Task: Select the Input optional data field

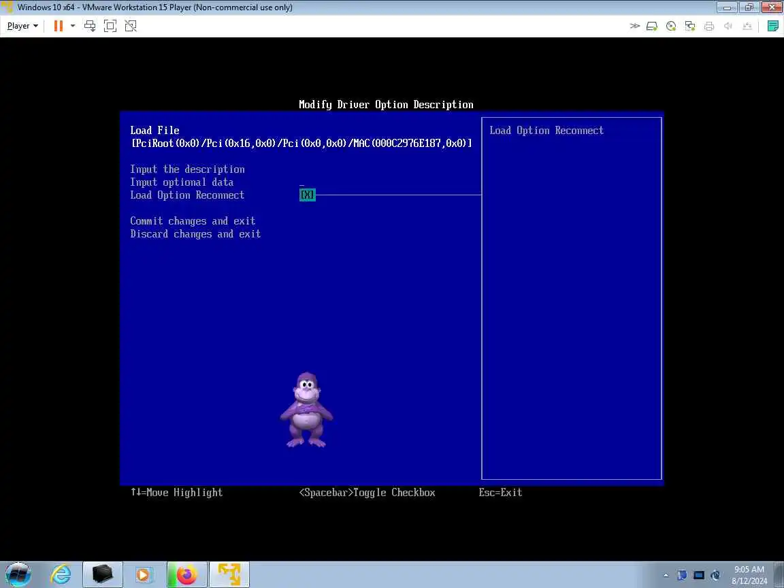Action: click(x=182, y=182)
